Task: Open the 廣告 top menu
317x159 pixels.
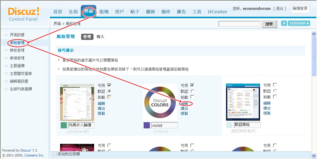Action: coord(181,12)
